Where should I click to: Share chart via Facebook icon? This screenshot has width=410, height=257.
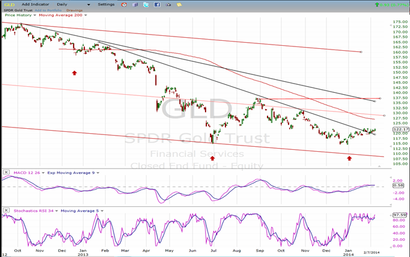click(x=156, y=4)
